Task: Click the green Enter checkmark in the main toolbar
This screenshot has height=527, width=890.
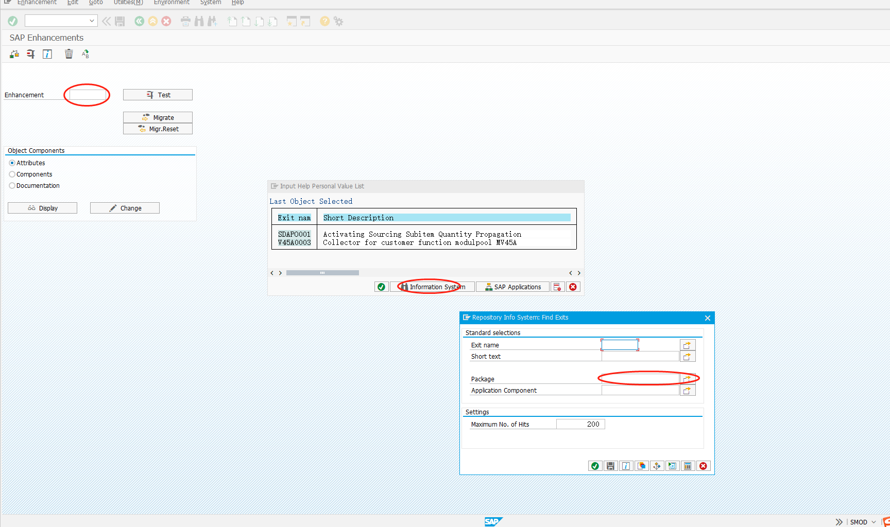Action: [13, 21]
